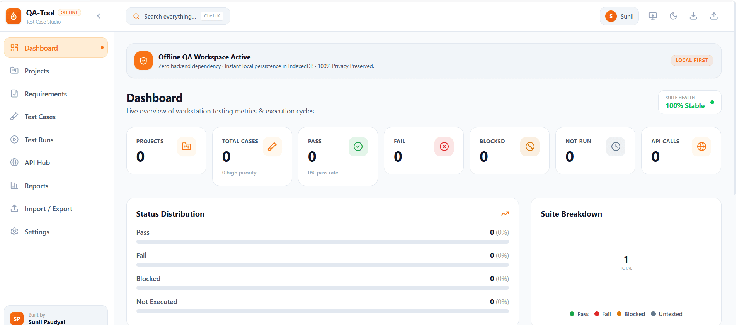Click the Pass checkmark icon
Screen dimensions: 737x325
pos(358,147)
